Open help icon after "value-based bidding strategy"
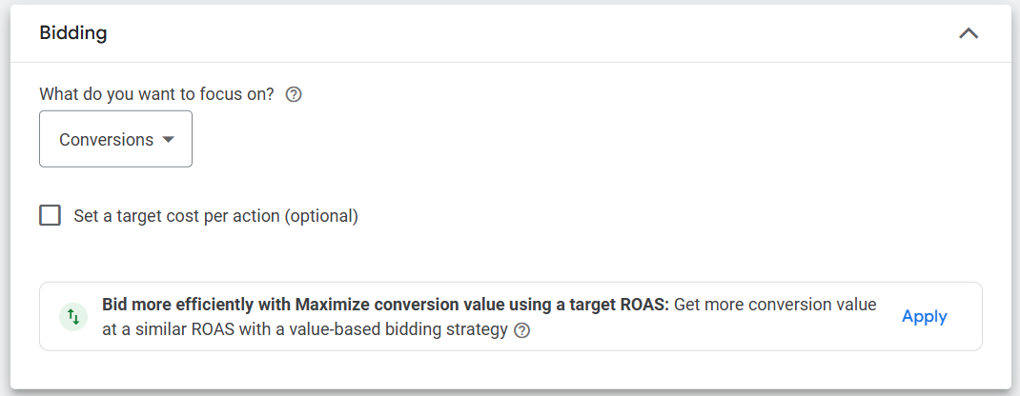 pyautogui.click(x=521, y=331)
